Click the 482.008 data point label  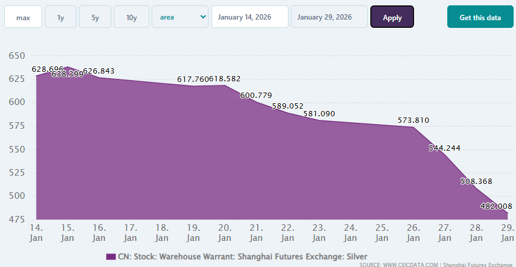coord(496,206)
